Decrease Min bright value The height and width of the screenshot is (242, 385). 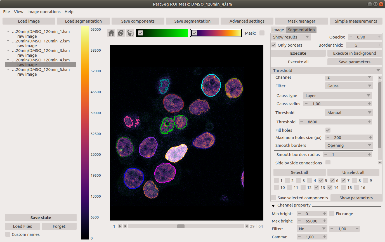299,214
